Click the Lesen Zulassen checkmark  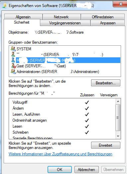(x=87, y=126)
